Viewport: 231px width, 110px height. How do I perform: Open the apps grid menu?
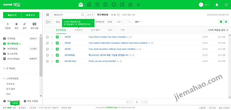[226, 5]
